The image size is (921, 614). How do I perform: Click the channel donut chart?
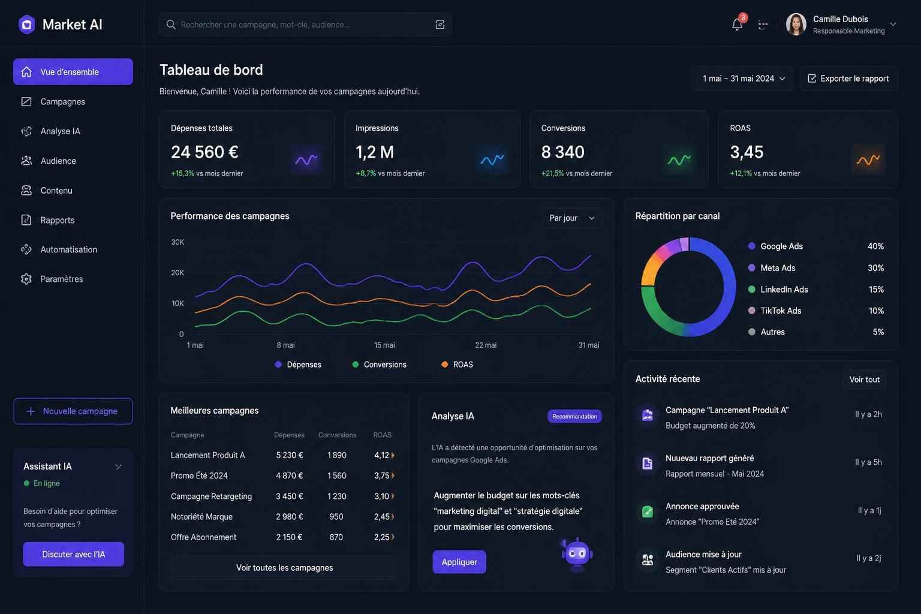click(x=688, y=287)
